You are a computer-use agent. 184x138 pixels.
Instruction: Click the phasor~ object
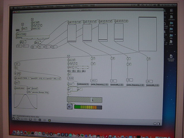(71, 84)
